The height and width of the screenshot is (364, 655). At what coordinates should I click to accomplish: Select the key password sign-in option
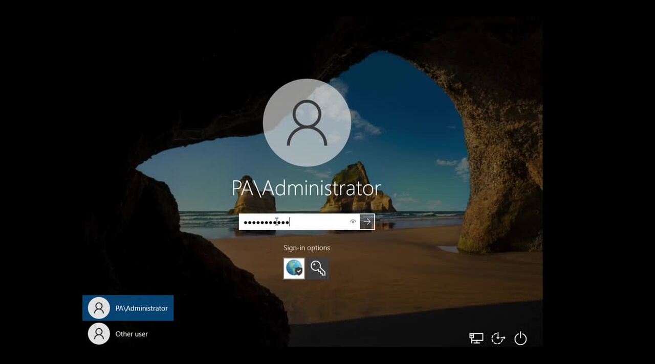tap(318, 268)
